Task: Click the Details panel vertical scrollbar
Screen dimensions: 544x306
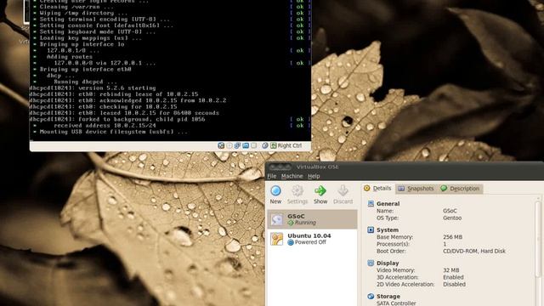Action: click(x=538, y=240)
